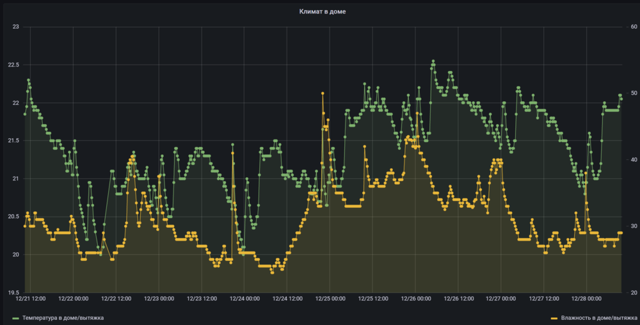Click the "21.5" label on left axis
The image size is (640, 325).
[13, 141]
